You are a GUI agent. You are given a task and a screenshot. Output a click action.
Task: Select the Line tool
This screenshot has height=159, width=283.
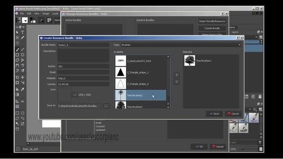[23, 49]
